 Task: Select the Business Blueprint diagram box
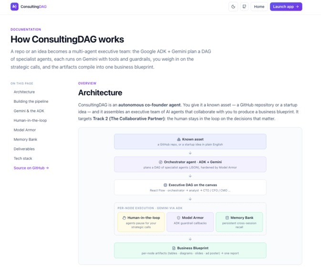click(x=190, y=250)
